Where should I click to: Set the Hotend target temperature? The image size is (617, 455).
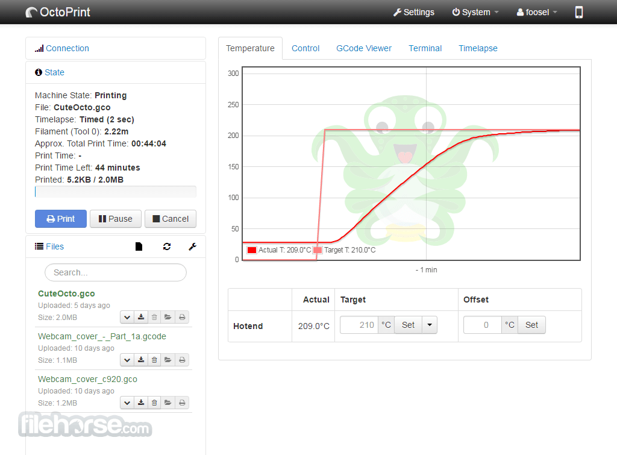coord(408,325)
